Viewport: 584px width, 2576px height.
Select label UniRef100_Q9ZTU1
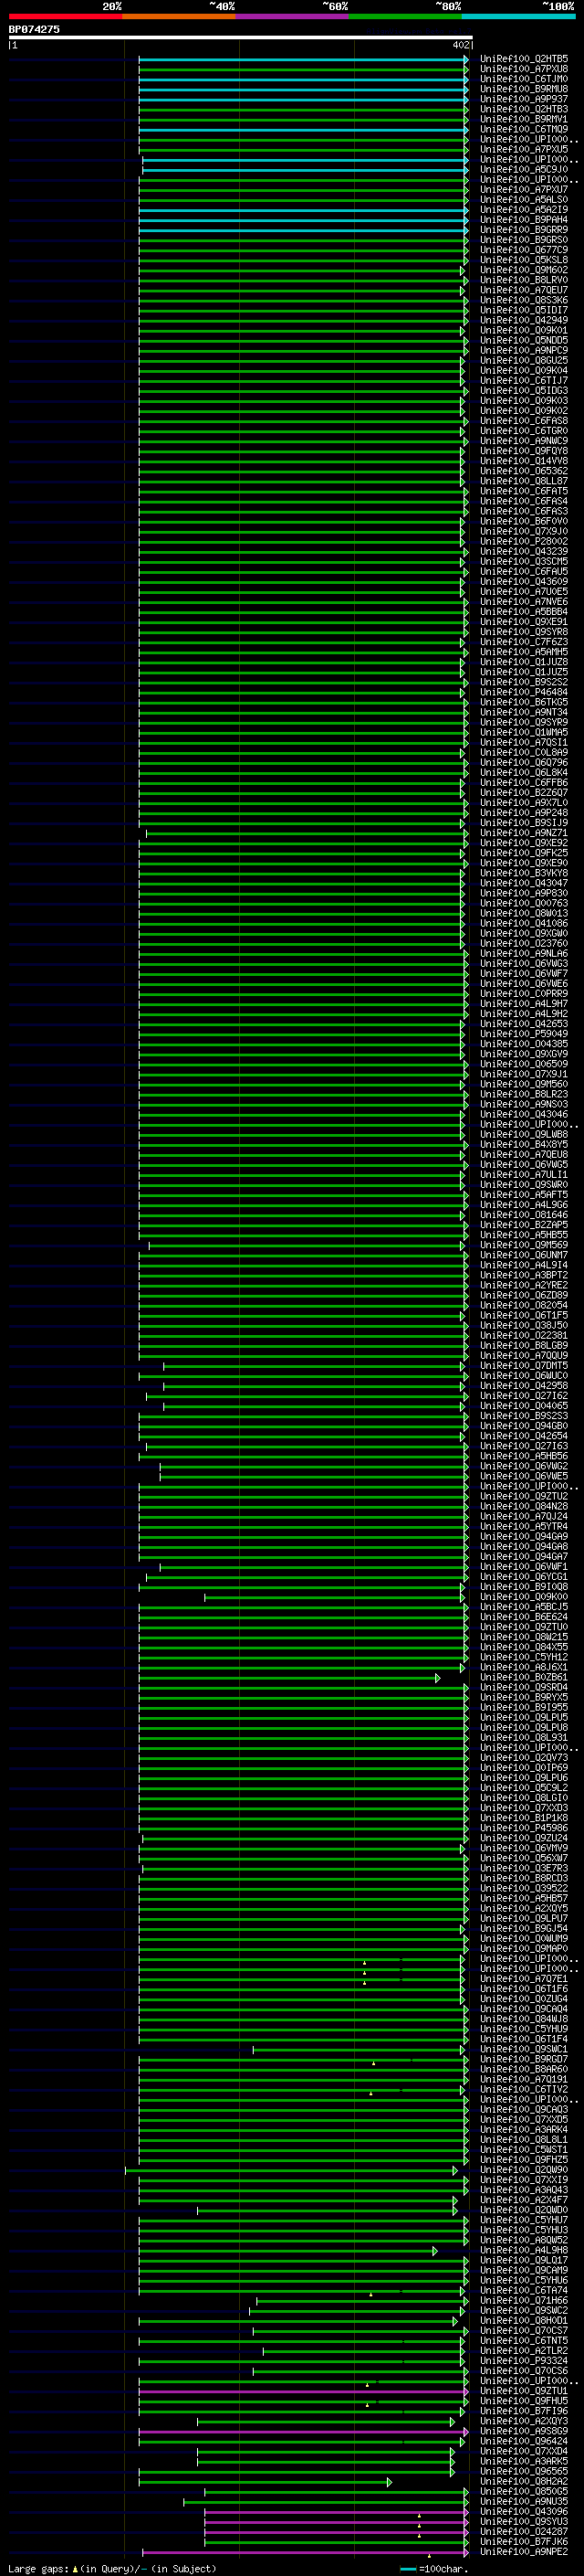tap(524, 2391)
